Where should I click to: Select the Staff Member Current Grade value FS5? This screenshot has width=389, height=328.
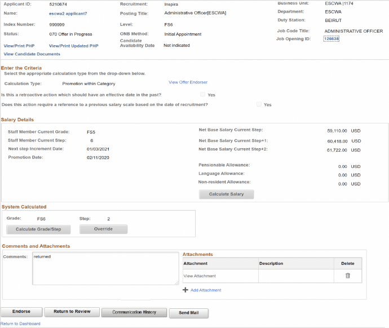91,132
